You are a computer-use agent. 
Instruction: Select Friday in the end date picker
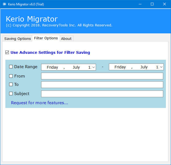[x=120, y=67]
